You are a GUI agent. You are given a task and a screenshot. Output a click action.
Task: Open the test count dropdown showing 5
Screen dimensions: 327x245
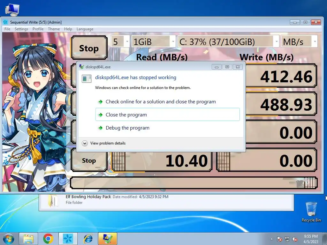[120, 42]
